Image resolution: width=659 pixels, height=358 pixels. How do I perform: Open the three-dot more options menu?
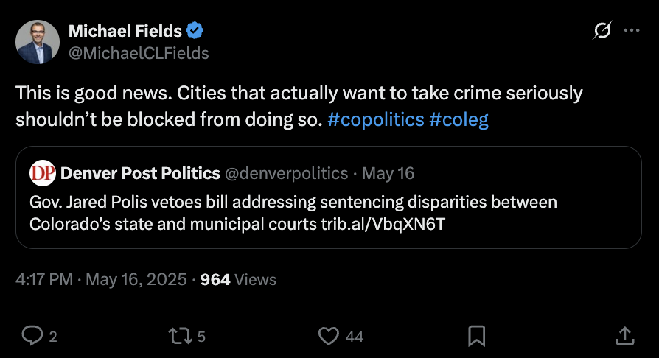[x=632, y=30]
